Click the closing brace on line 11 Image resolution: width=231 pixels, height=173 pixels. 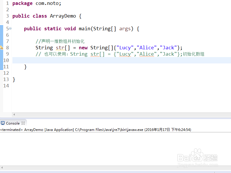pyautogui.click(x=25, y=67)
